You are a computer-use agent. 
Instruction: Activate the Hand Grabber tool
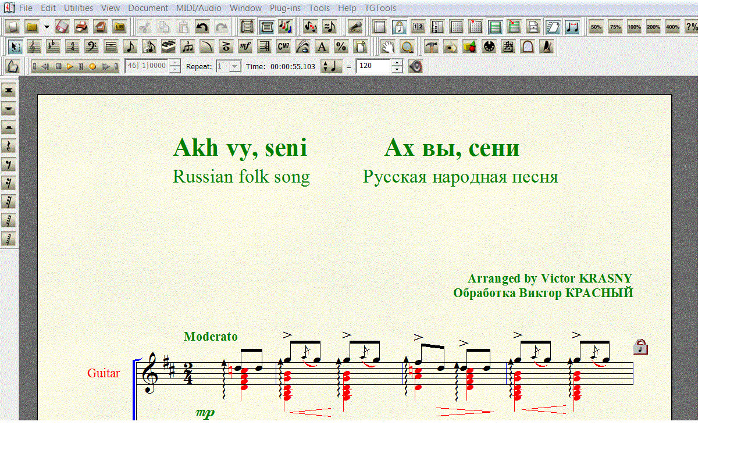tap(388, 47)
